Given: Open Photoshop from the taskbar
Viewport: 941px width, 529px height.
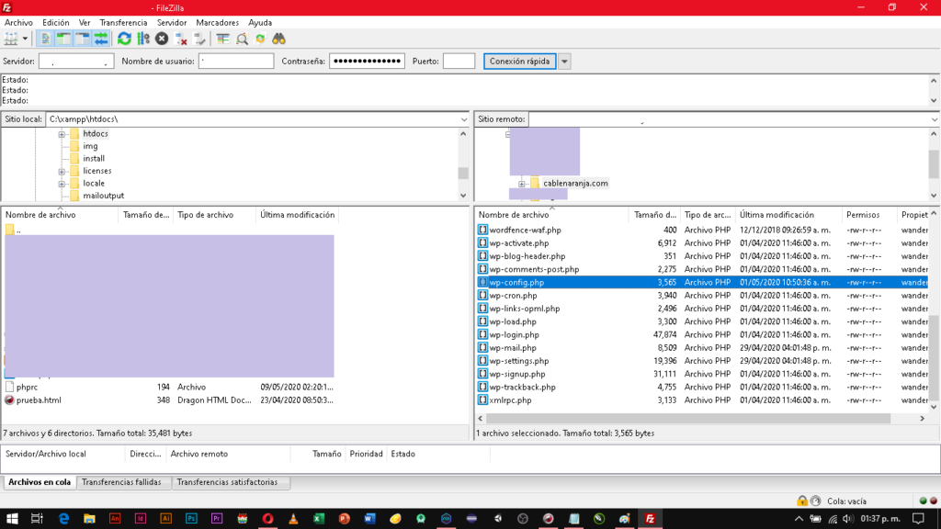Looking at the screenshot, I should point(191,519).
